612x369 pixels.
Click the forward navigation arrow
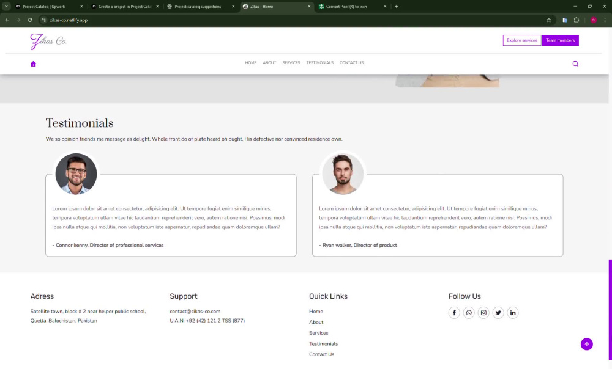click(18, 20)
